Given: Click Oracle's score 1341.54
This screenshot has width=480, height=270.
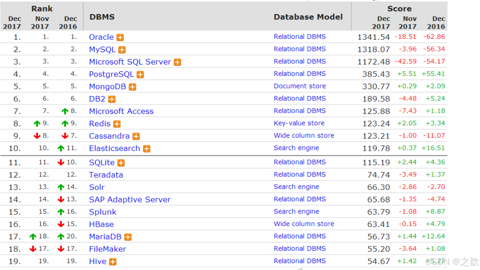Looking at the screenshot, I should point(373,37).
